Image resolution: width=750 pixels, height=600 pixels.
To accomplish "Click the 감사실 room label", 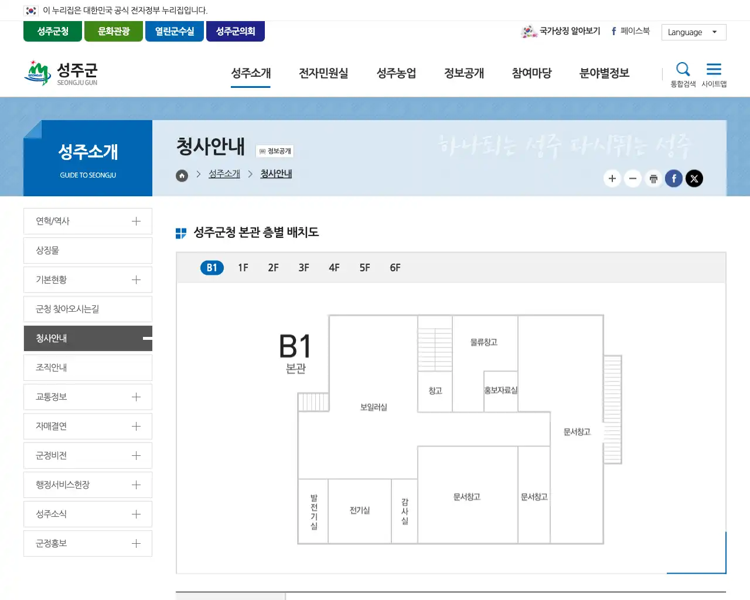I will [x=405, y=512].
